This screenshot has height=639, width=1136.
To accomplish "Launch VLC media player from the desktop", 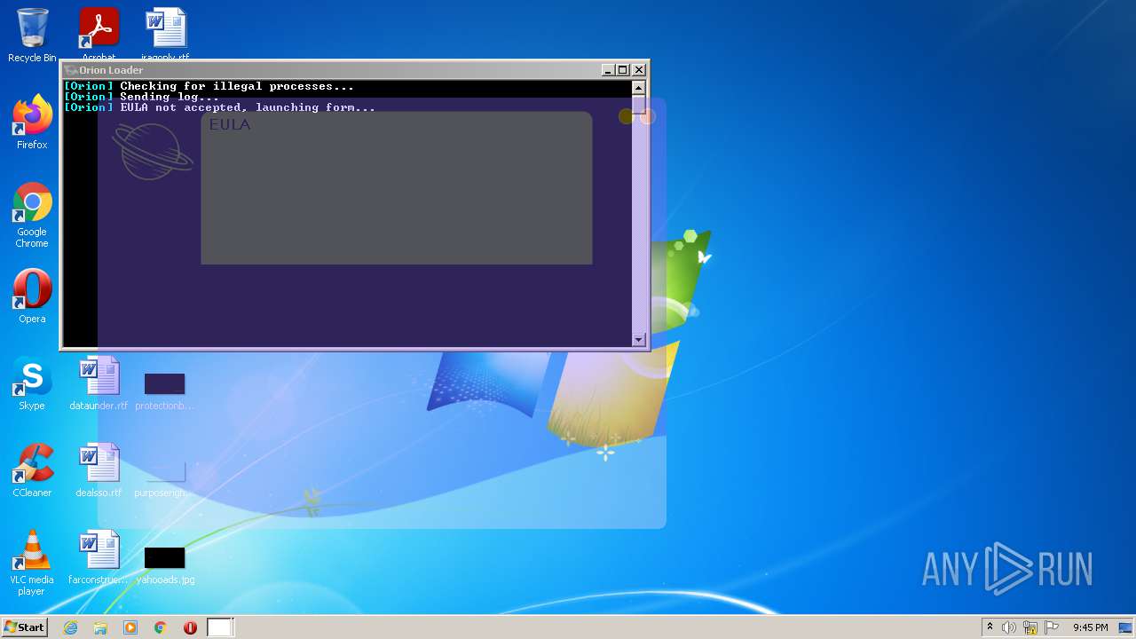I will [x=32, y=563].
